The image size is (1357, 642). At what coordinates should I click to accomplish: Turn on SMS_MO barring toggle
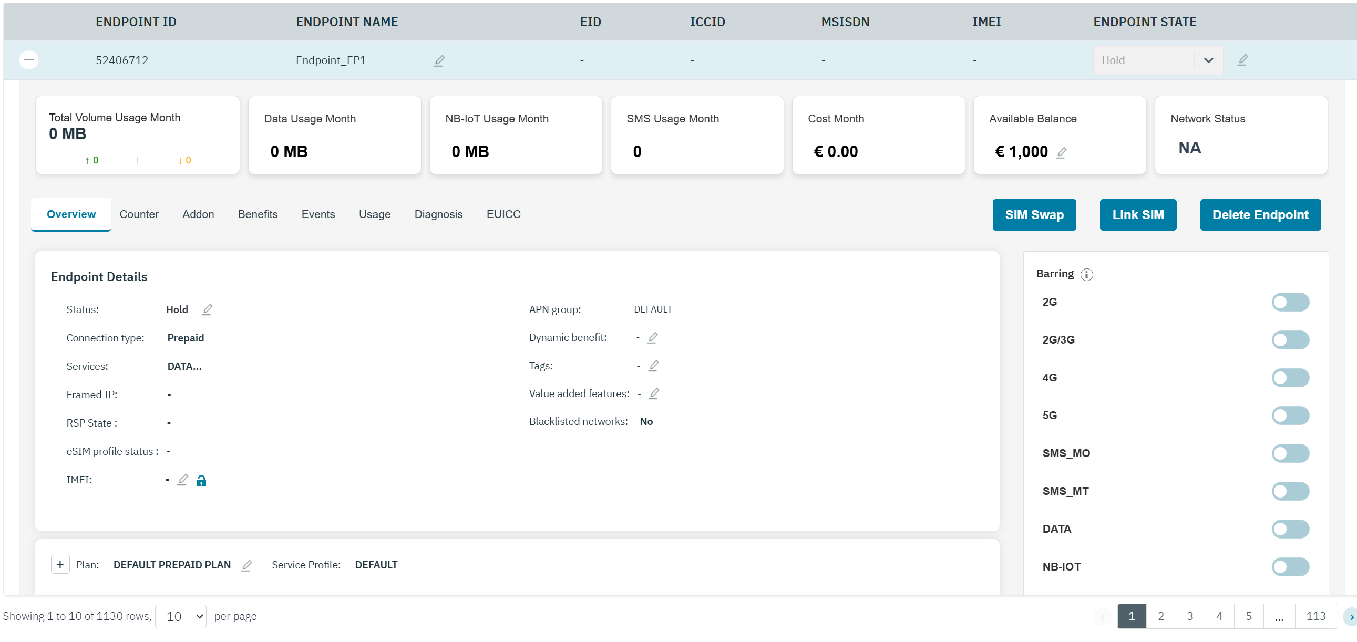1290,453
